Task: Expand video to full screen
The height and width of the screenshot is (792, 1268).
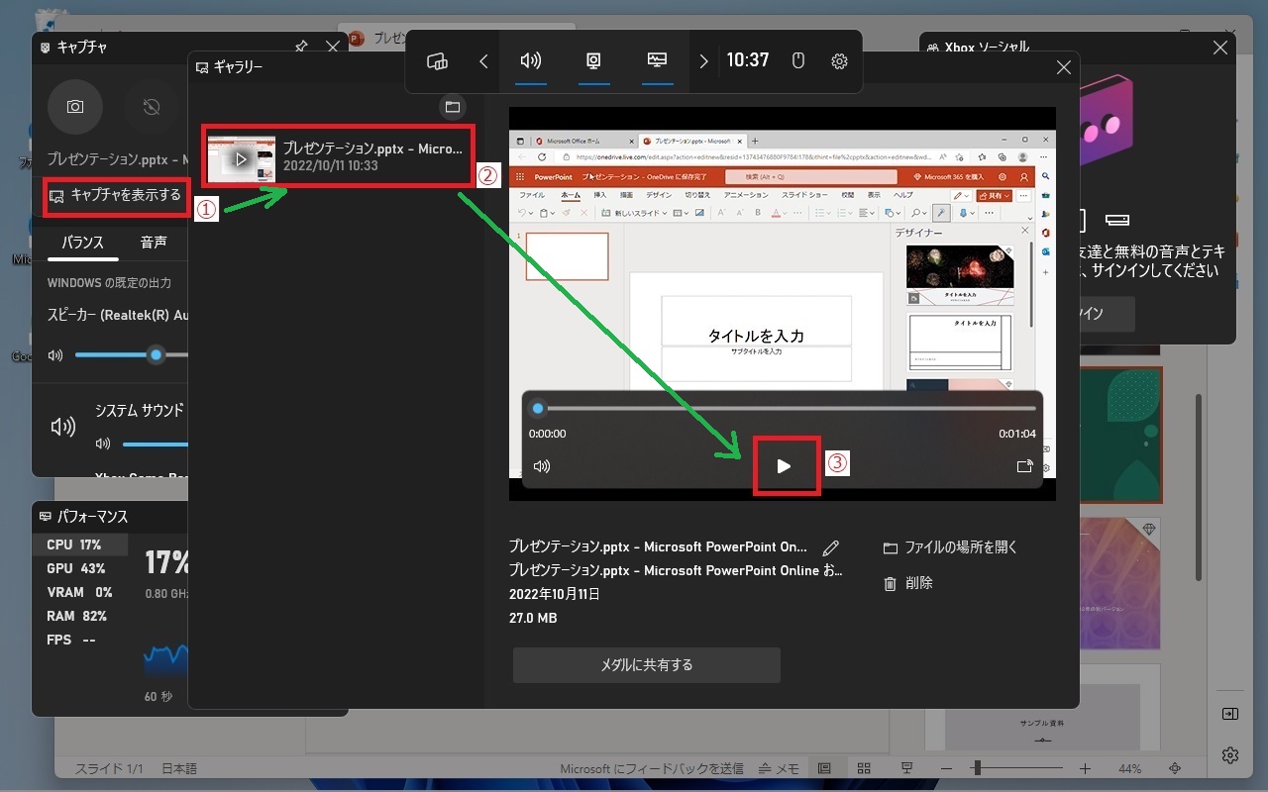Action: (x=1025, y=466)
